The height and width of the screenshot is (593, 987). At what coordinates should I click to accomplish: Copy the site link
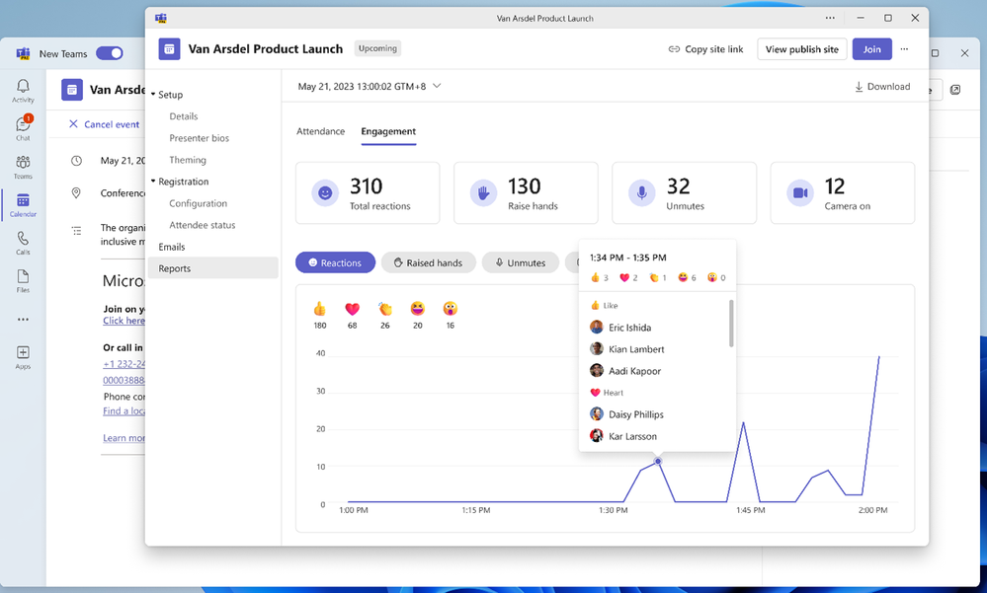tap(705, 49)
